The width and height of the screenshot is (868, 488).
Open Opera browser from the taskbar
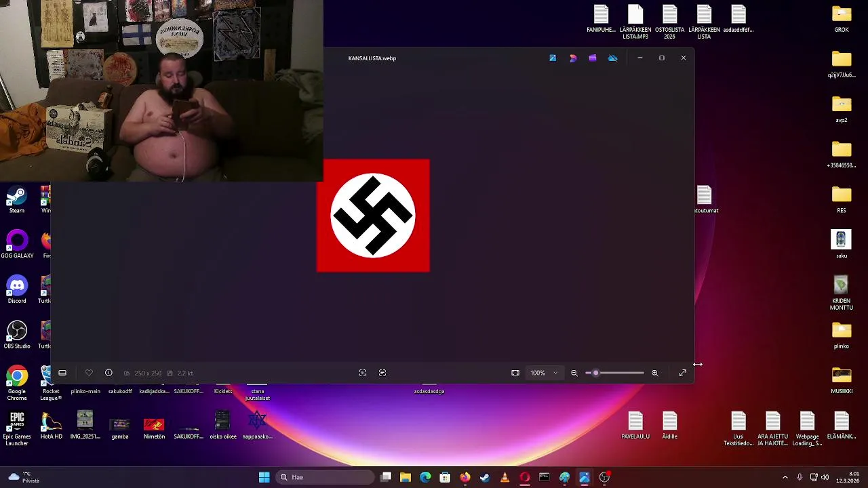pyautogui.click(x=524, y=477)
